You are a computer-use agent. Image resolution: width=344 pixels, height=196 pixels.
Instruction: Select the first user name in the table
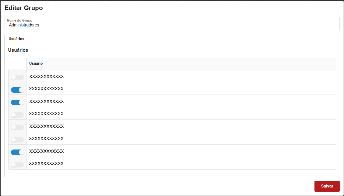click(47, 77)
